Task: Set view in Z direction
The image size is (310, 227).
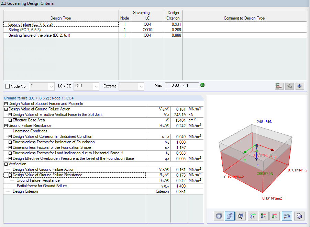Action: (x=274, y=216)
